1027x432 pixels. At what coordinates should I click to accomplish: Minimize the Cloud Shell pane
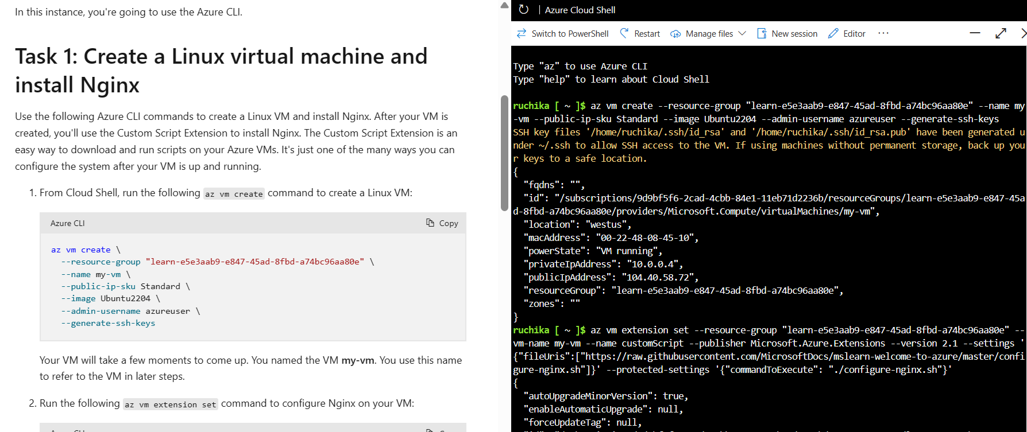pyautogui.click(x=975, y=33)
